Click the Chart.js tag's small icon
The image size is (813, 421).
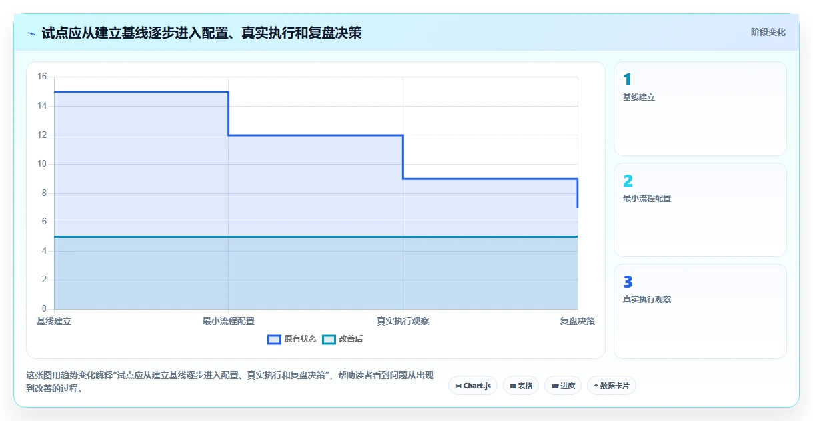[x=458, y=386]
